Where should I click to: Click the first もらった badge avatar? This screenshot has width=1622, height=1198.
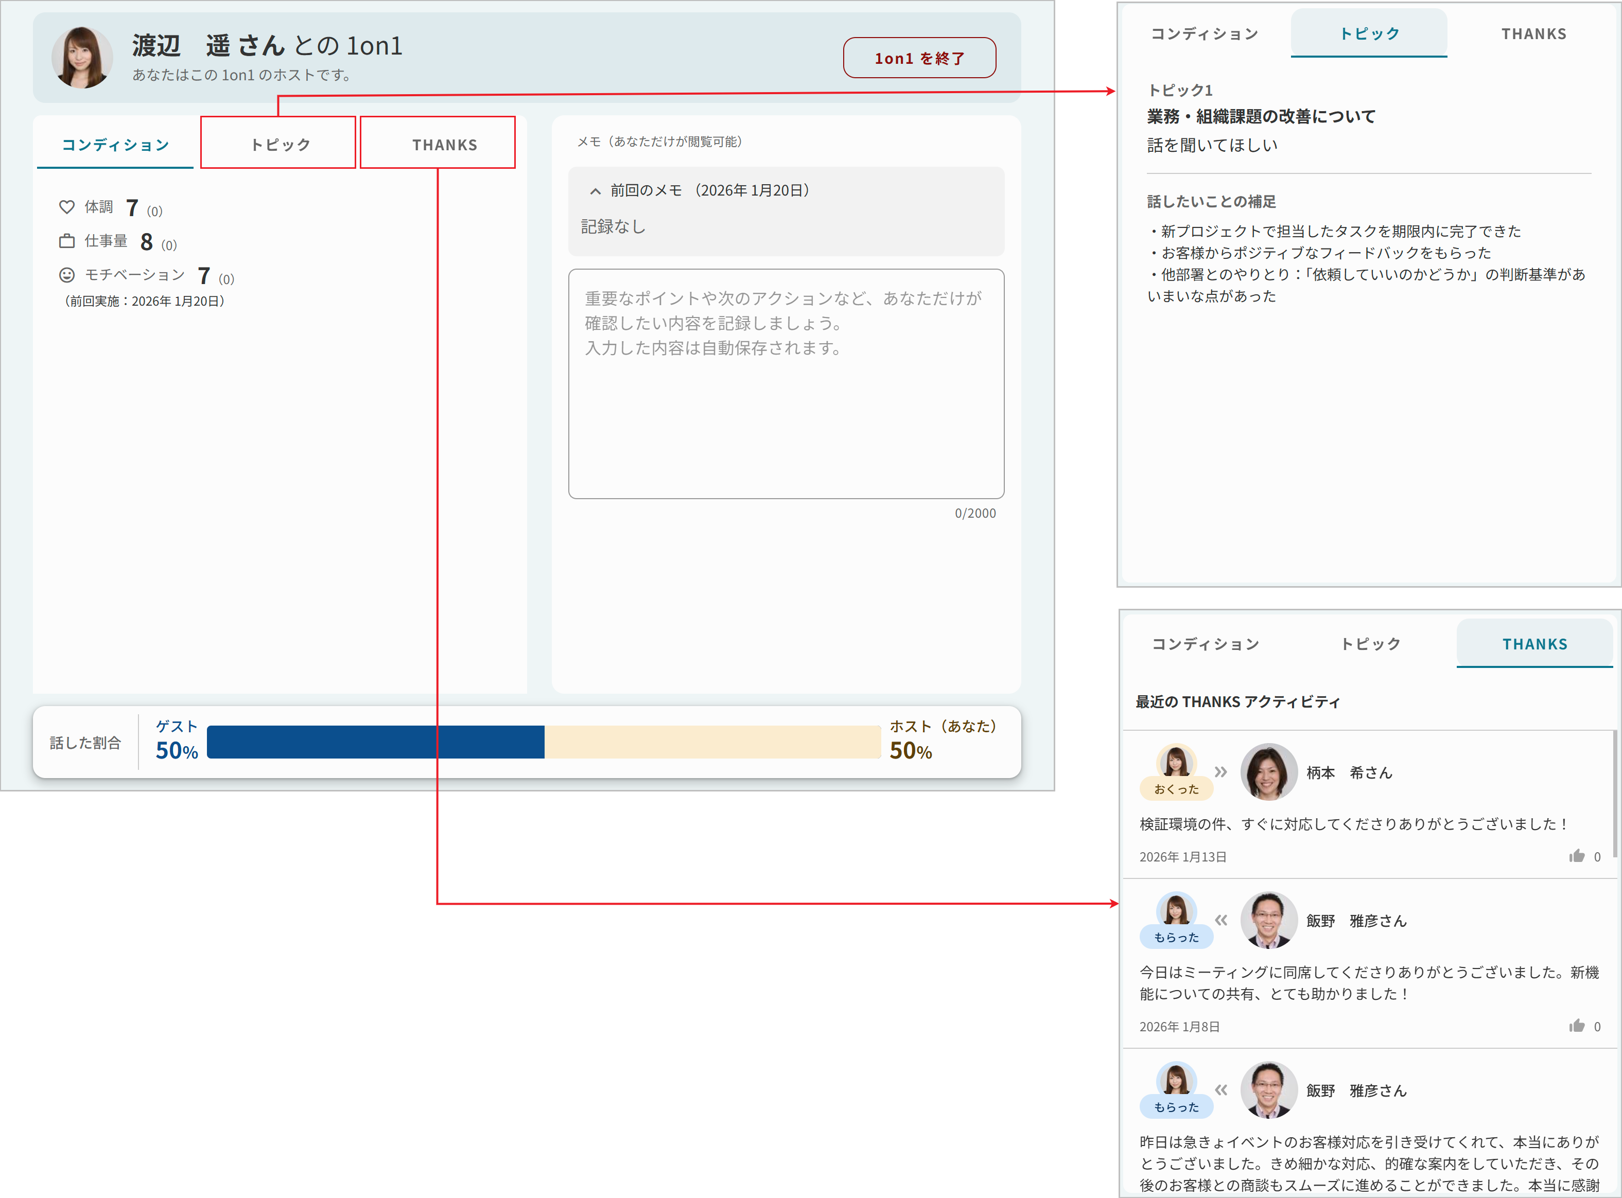(x=1176, y=911)
